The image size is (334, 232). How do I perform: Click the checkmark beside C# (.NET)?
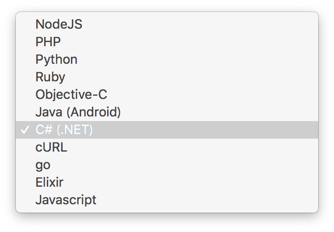click(25, 130)
